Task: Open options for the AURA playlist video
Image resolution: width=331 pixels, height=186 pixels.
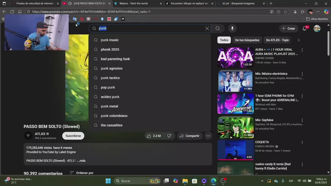Action: [x=302, y=50]
